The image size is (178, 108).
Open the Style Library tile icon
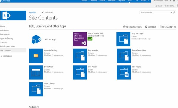point(36,89)
